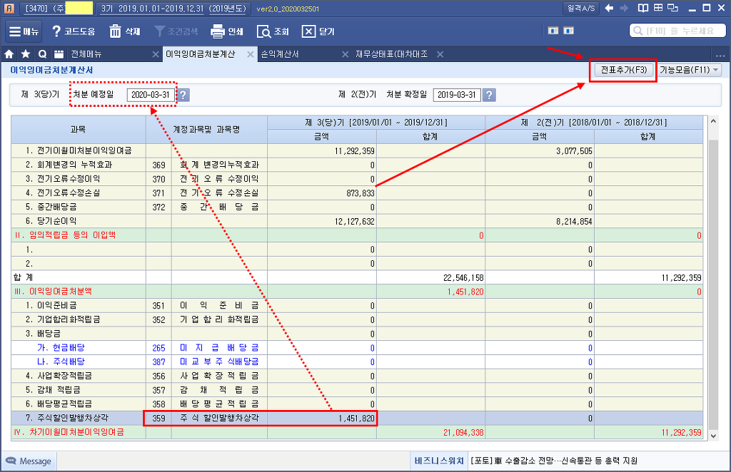Click fiscal period 3기 2019.01.01-2019.12.31 field
Screen dimensions: 731x472
(x=175, y=8)
